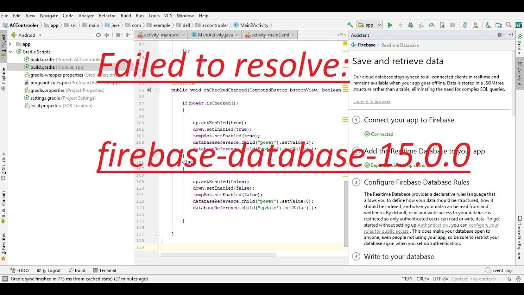Switch to activity_main2.xml editor tab
This screenshot has height=295, width=524.
pos(270,35)
